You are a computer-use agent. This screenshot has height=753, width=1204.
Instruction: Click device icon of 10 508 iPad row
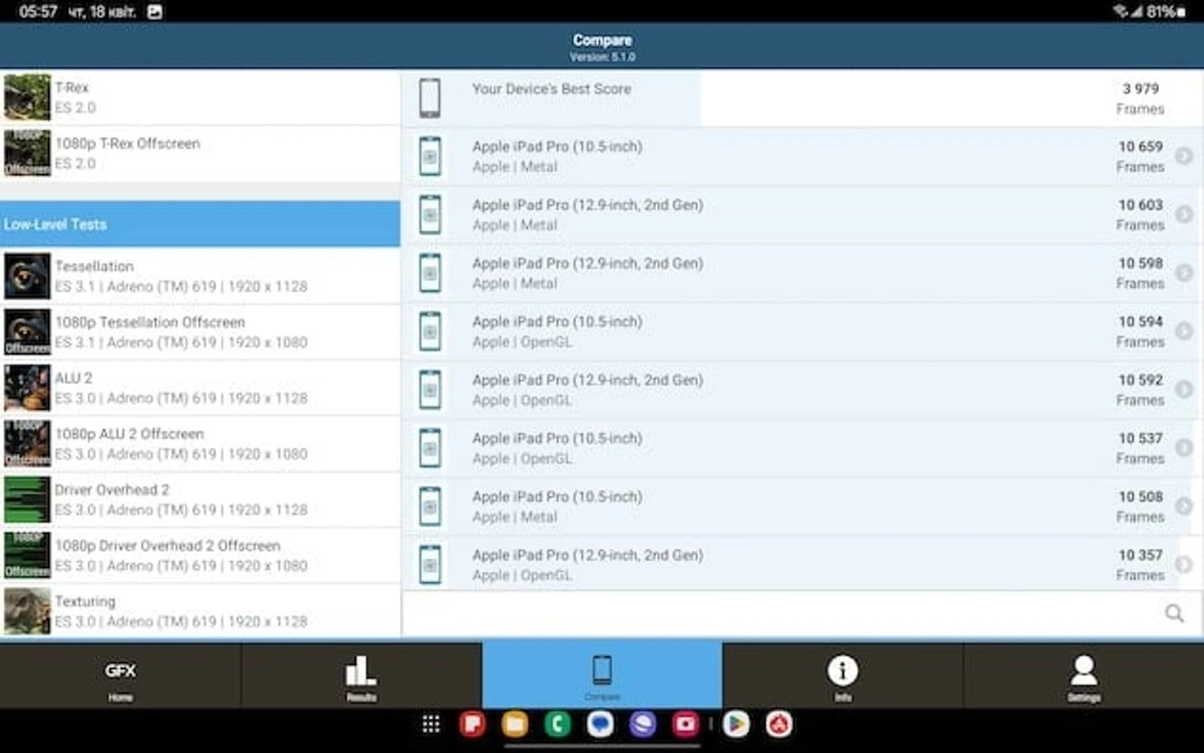click(430, 506)
